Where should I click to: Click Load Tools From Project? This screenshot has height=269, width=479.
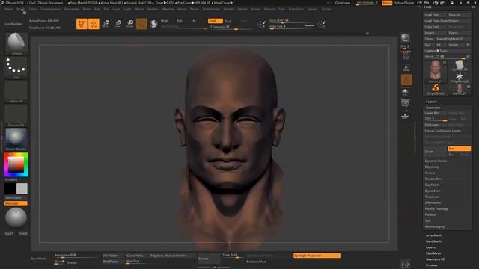coord(448,21)
